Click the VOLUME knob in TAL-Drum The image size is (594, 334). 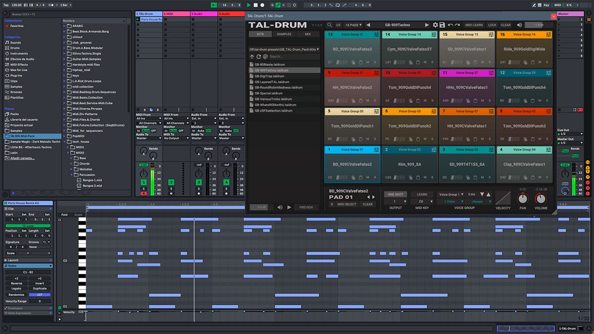pyautogui.click(x=541, y=198)
